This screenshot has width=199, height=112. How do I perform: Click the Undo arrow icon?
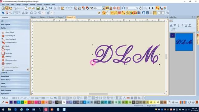67,8
